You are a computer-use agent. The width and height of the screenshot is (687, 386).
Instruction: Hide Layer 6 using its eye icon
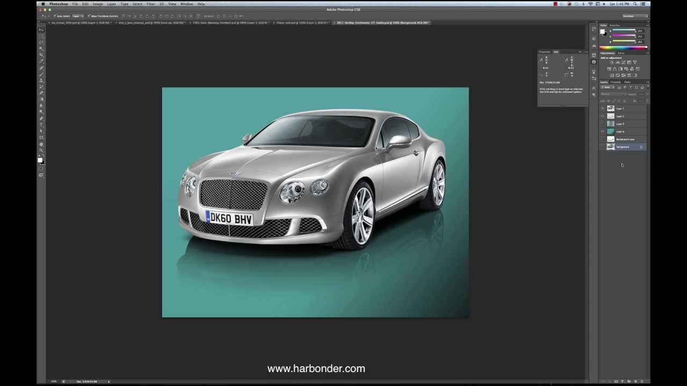[x=602, y=131]
